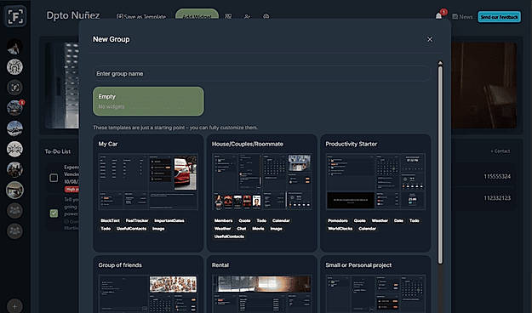This screenshot has width=532, height=313.
Task: Click the Enter group name field
Action: coord(262,74)
